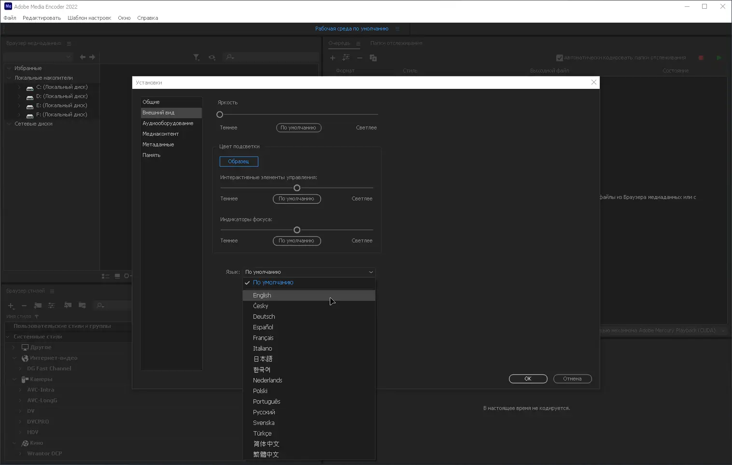Click the sort arrow next to Имя стиля
Screen dimensions: 732x465
(37, 317)
